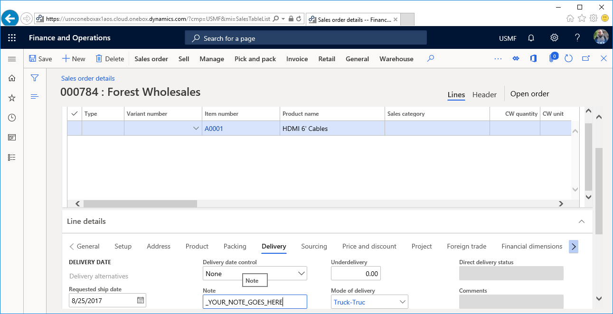Image resolution: width=613 pixels, height=314 pixels.
Task: Select the row checkbox for HDMI cables line
Action: (74, 128)
